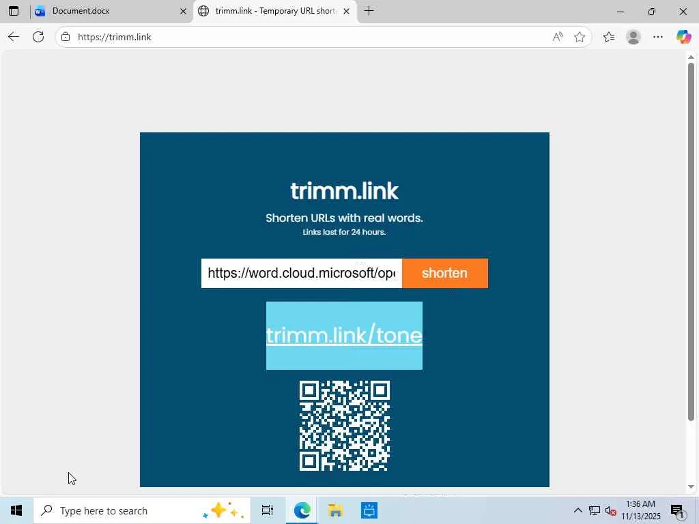Show hidden tray icons

(577, 510)
